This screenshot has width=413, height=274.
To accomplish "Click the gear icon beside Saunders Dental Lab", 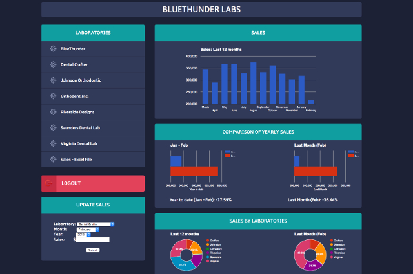I will [53, 127].
